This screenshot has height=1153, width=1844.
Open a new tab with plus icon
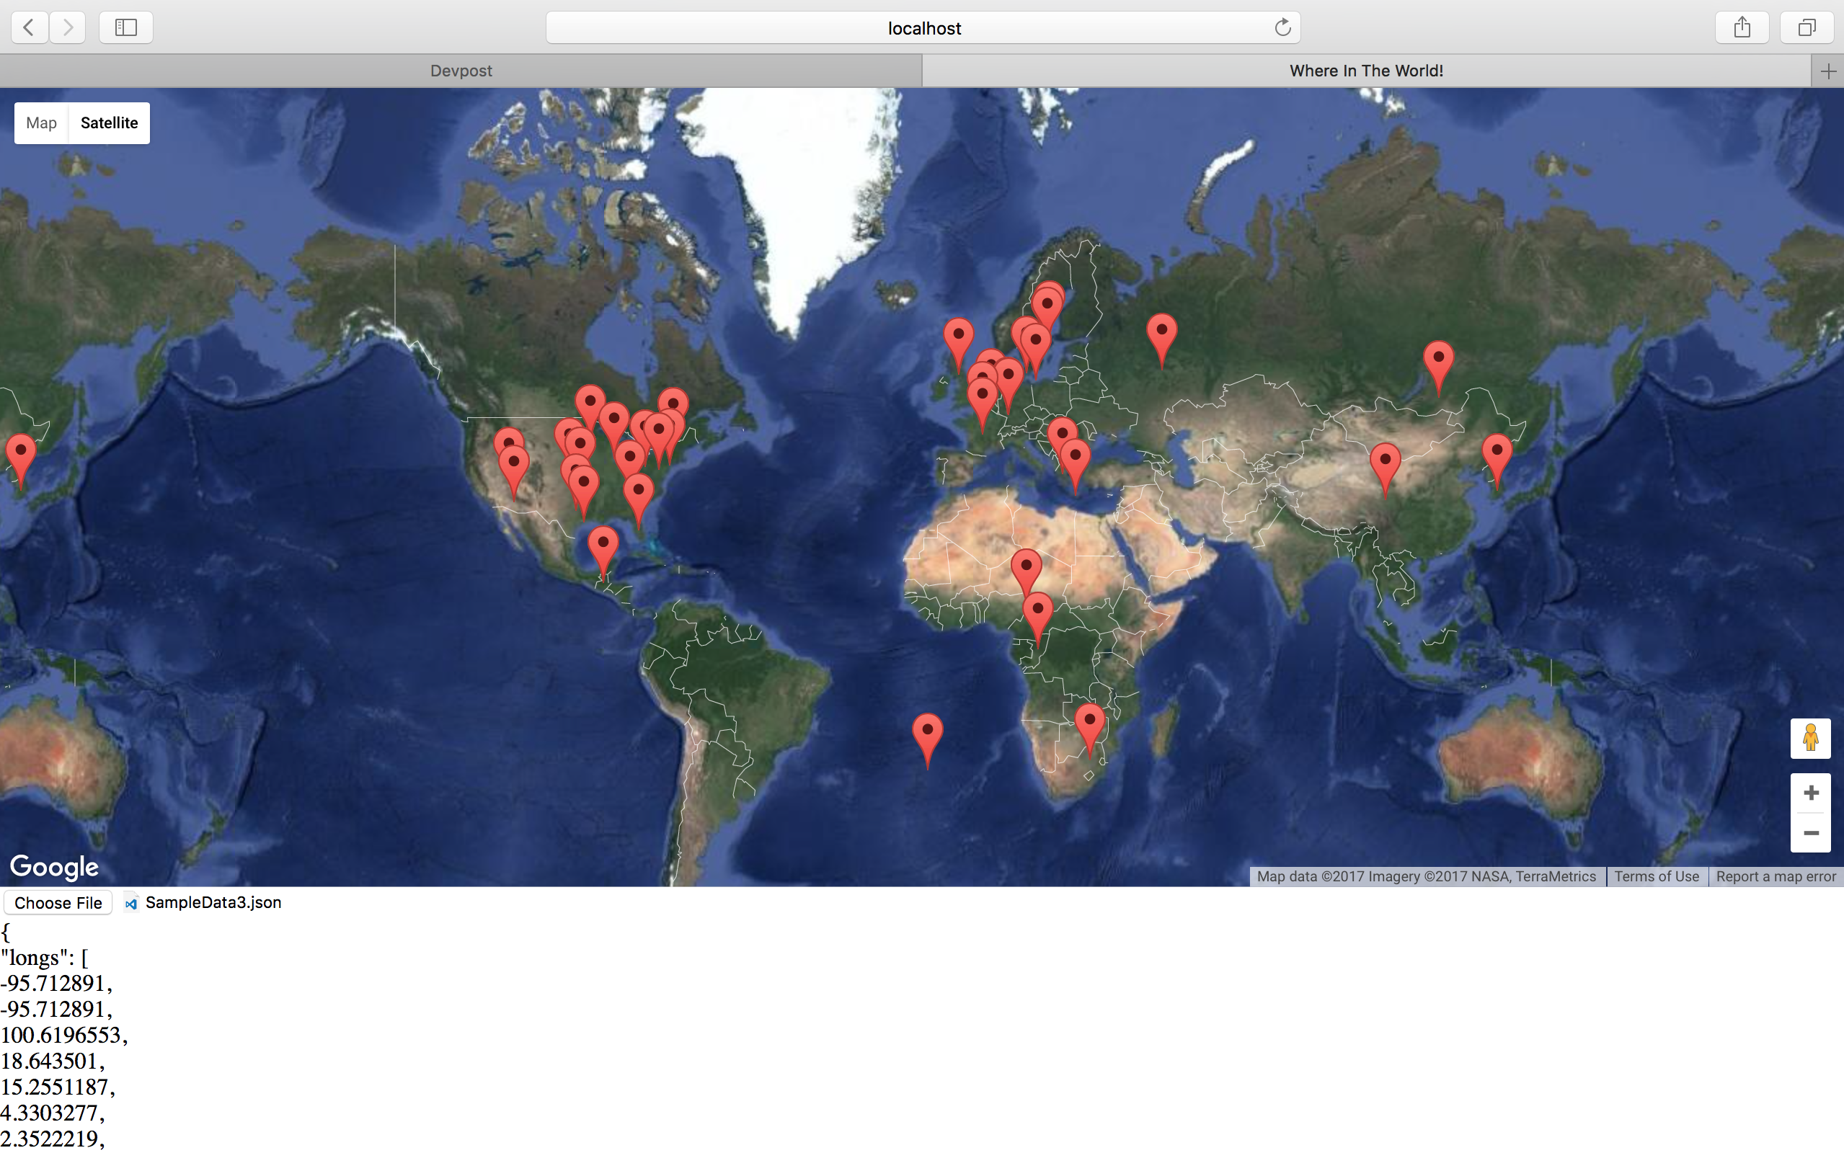point(1827,71)
